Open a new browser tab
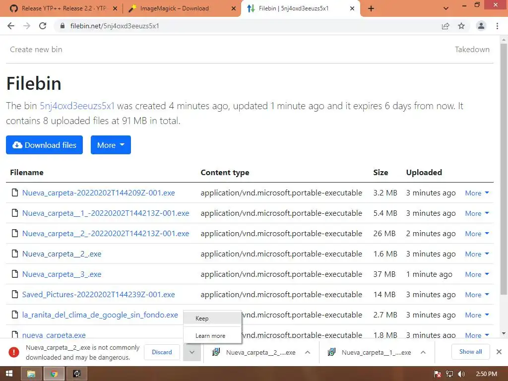Image resolution: width=508 pixels, height=381 pixels. tap(371, 8)
